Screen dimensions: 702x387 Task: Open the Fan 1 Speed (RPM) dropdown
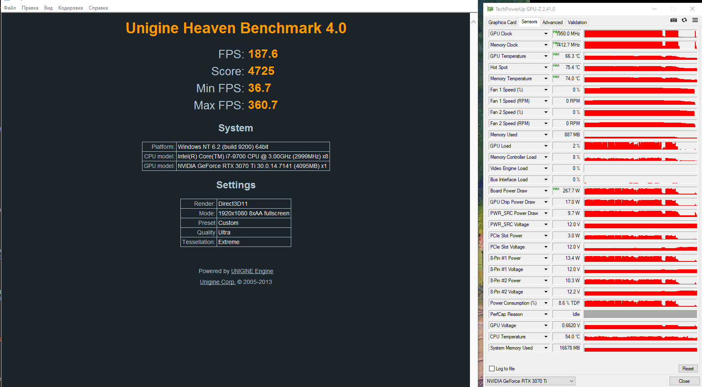[x=546, y=101]
